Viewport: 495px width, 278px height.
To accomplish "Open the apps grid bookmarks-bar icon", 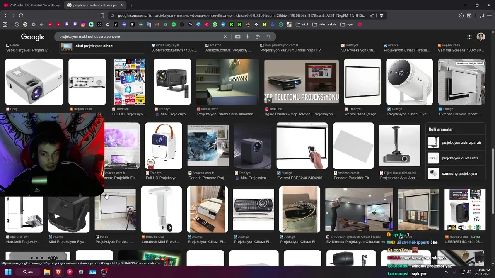I will point(5,24).
